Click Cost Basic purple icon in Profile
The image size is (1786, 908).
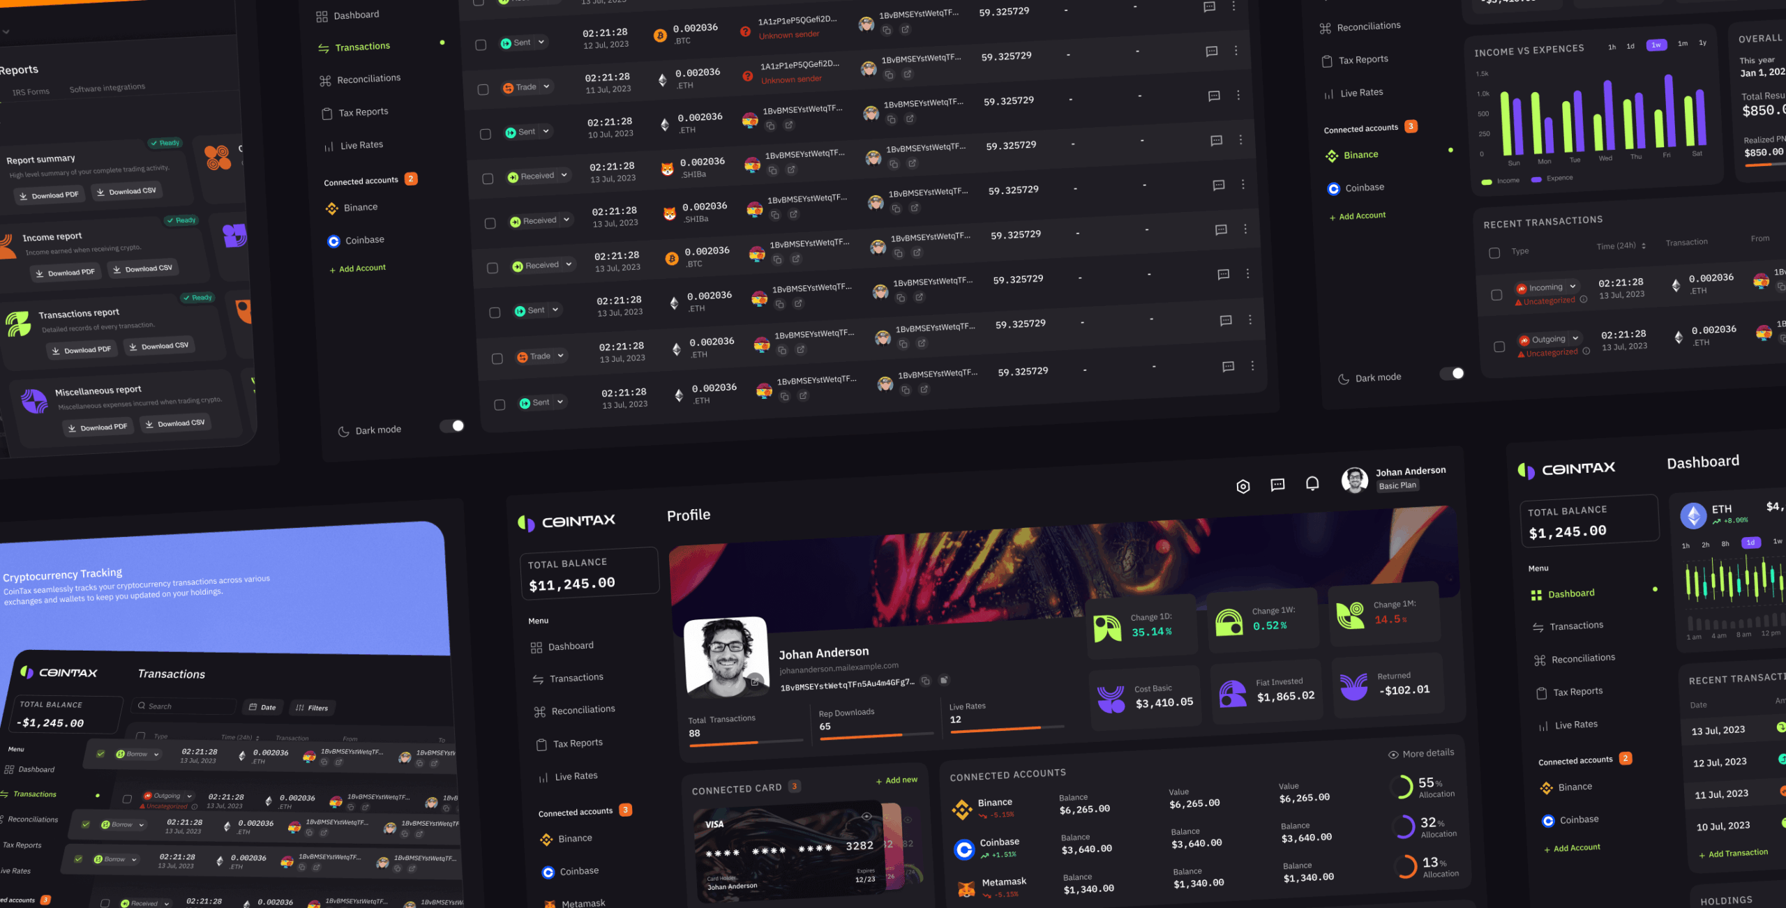click(x=1111, y=699)
